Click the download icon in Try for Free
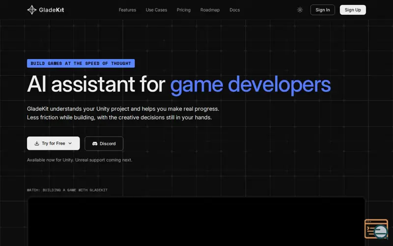 click(37, 143)
